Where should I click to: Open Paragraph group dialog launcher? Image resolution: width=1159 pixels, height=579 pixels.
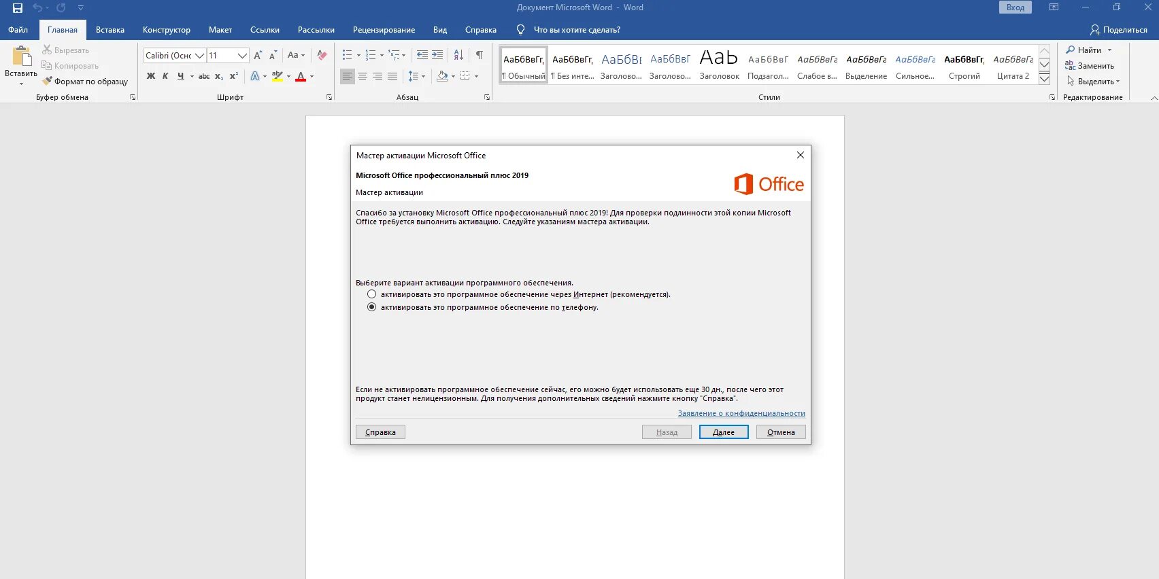[487, 98]
